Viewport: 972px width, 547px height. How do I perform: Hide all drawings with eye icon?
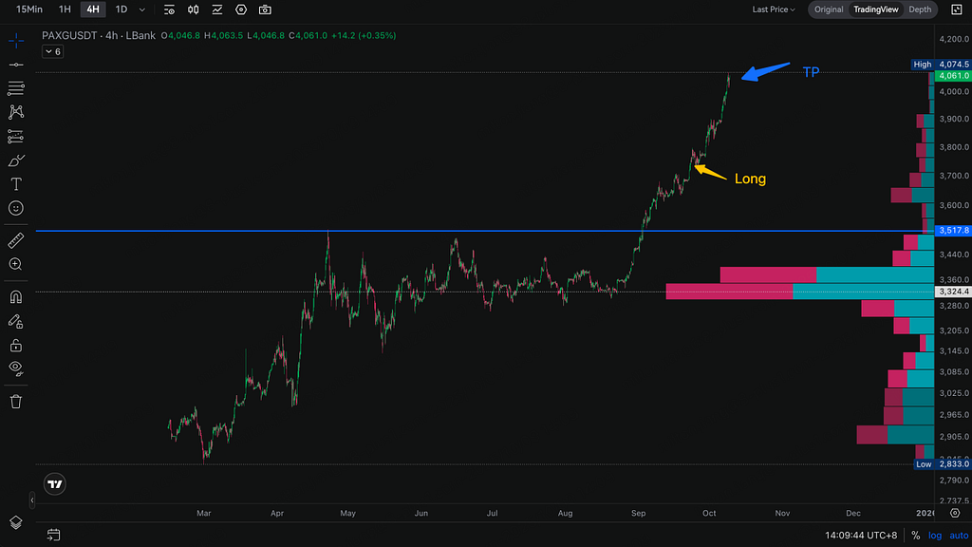click(16, 368)
